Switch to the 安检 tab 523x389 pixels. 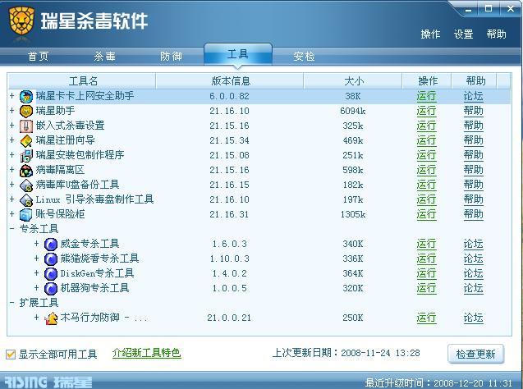[304, 57]
